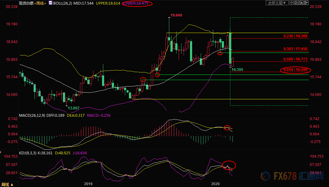Click the 0.382 Fibonacci level label
The height and width of the screenshot is (187, 329).
tap(296, 49)
